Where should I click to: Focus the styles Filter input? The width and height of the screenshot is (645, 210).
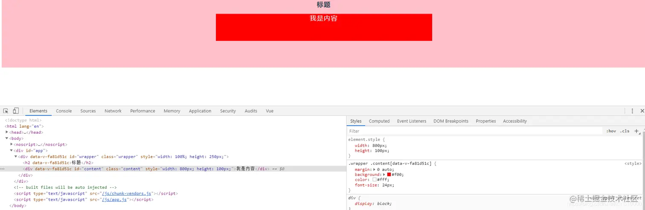point(475,131)
